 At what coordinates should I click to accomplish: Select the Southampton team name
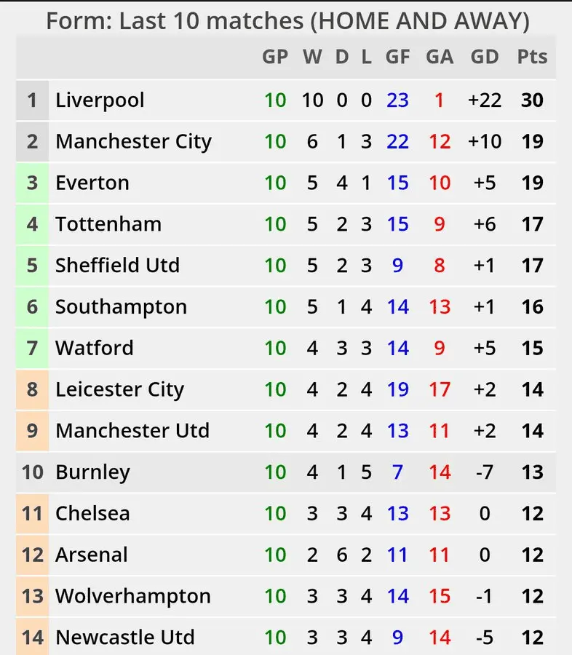(x=121, y=307)
